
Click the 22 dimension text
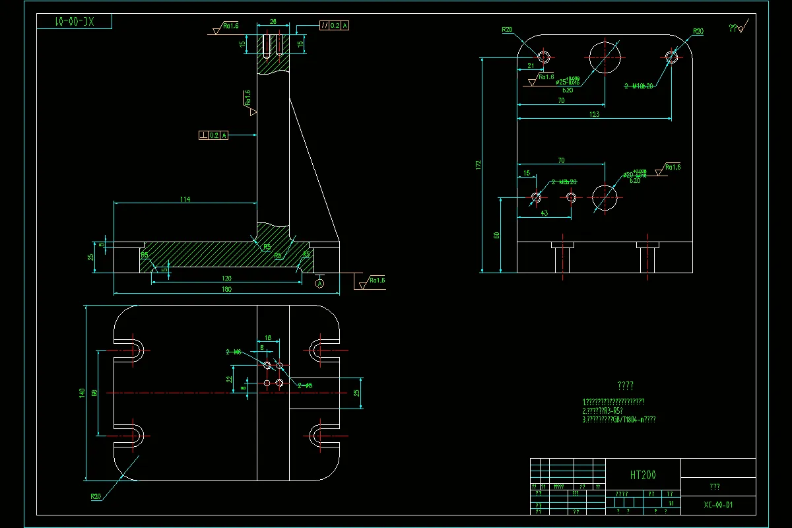pyautogui.click(x=229, y=379)
